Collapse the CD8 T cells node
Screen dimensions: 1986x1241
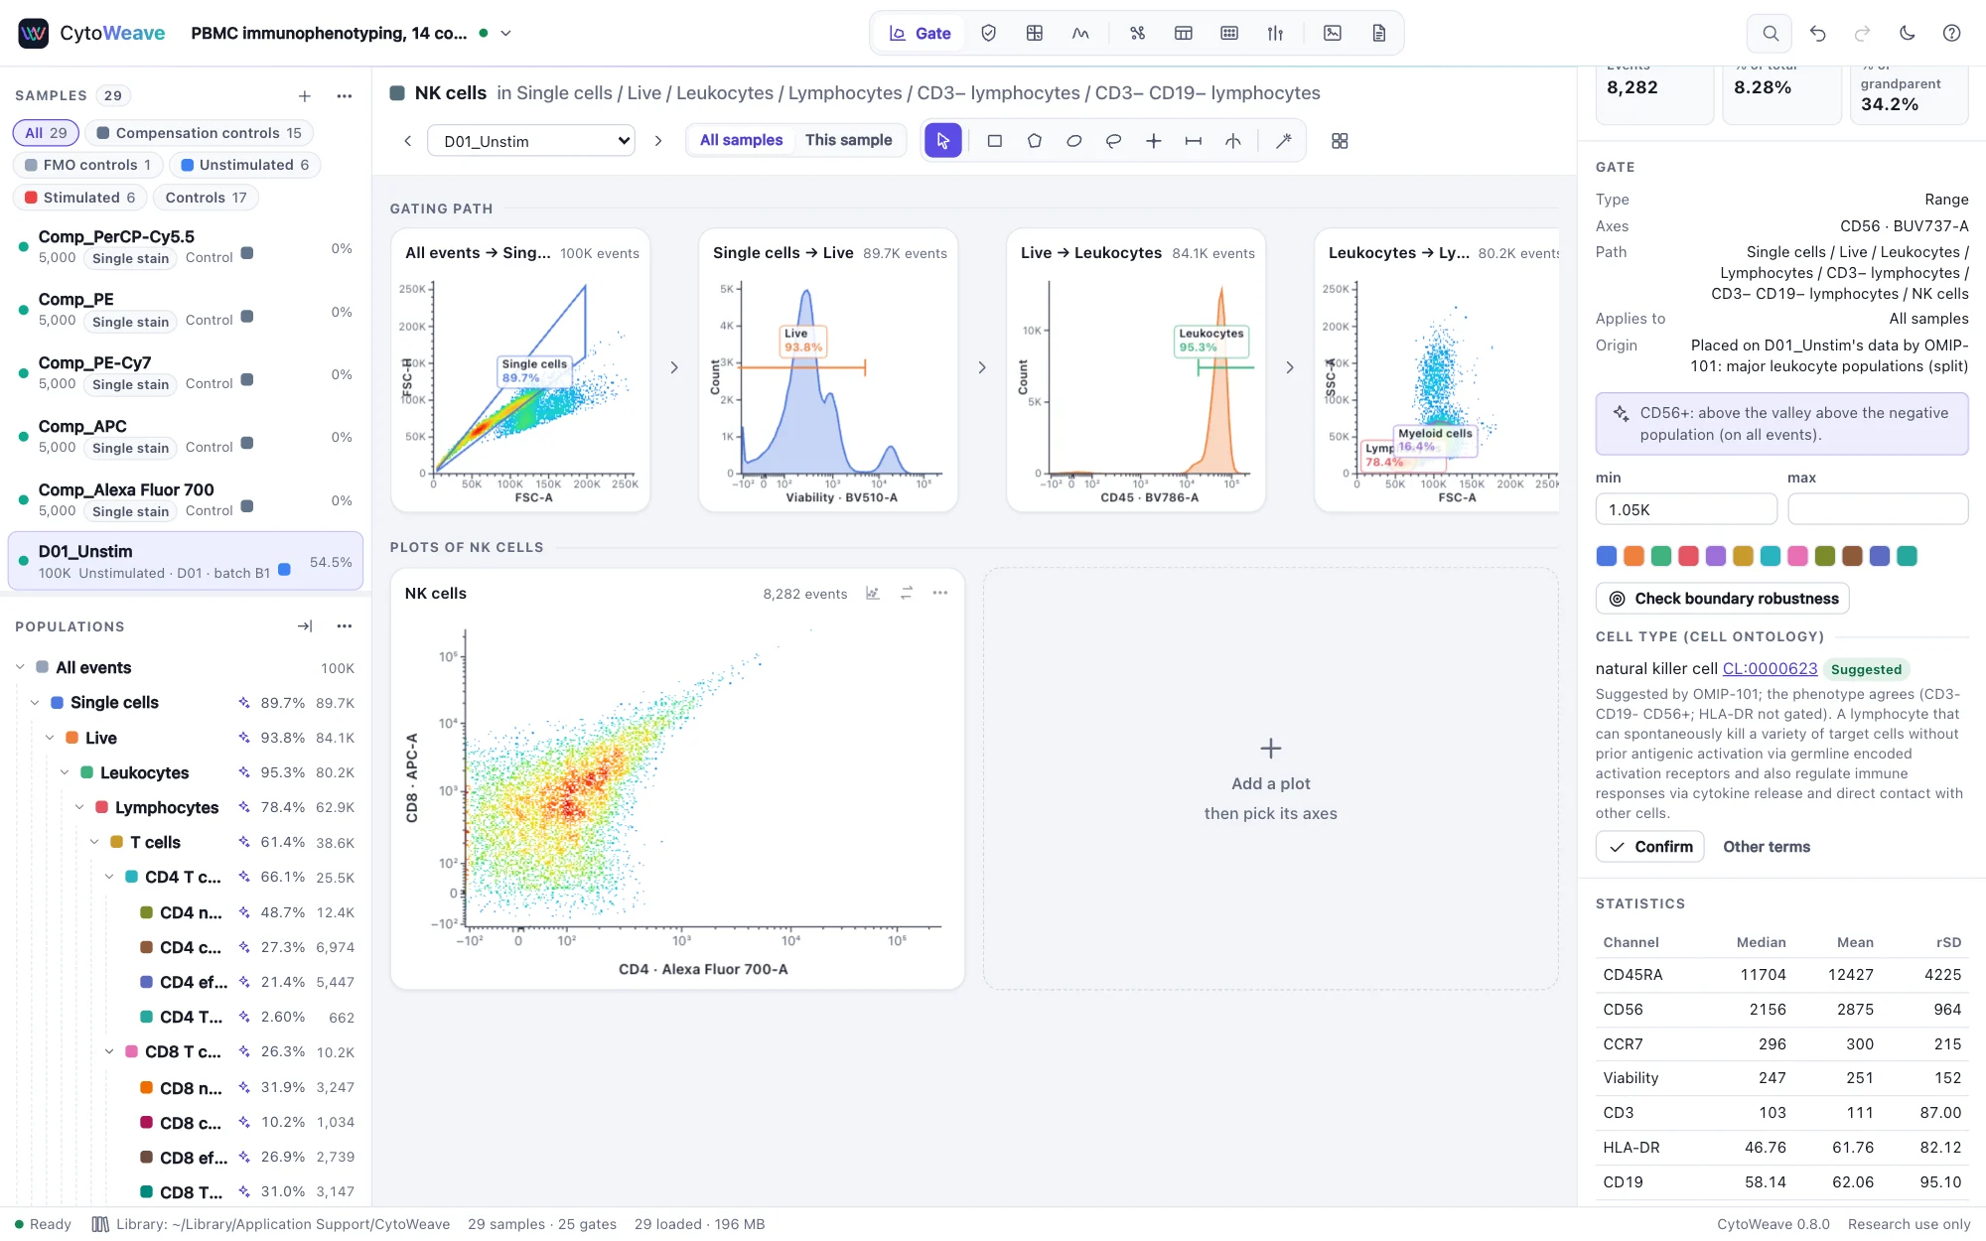pos(109,1051)
